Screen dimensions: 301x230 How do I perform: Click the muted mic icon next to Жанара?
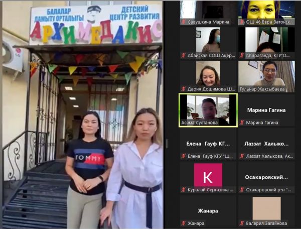click(184, 223)
